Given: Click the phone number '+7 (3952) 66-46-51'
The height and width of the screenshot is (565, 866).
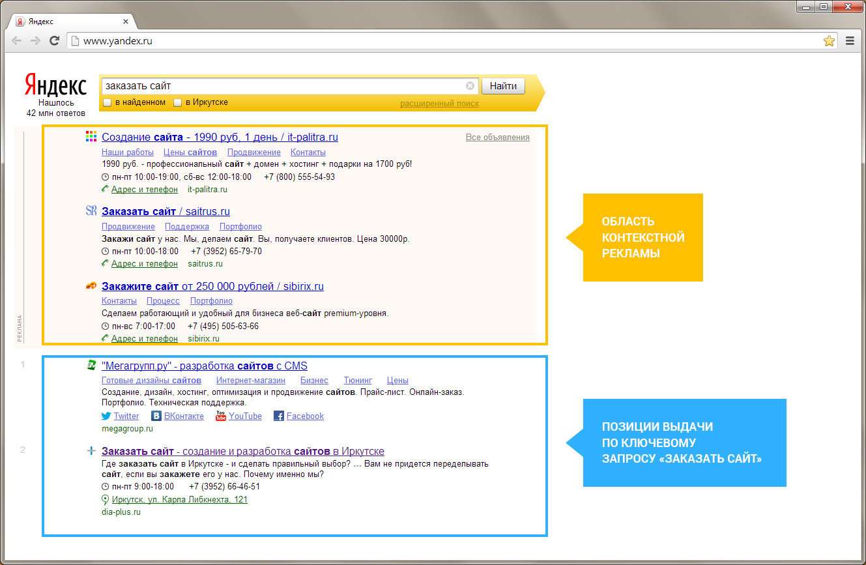Looking at the screenshot, I should 224,487.
